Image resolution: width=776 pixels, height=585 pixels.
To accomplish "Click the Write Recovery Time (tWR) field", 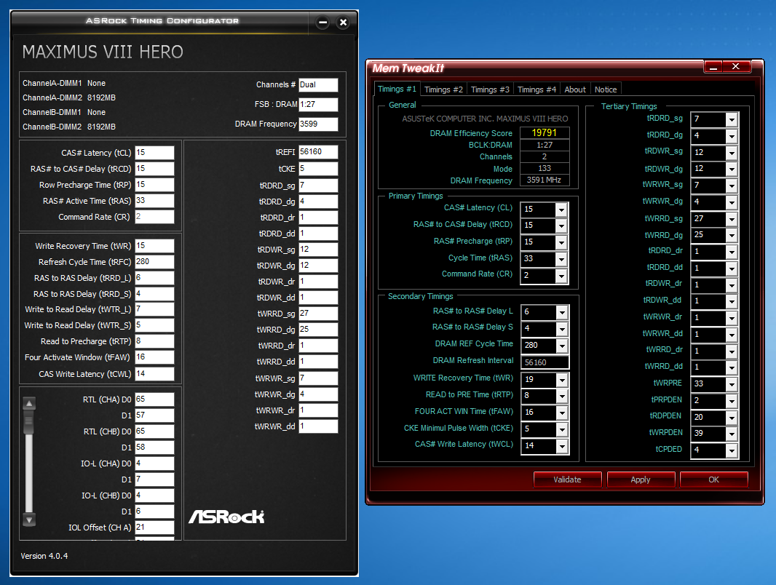I will click(154, 246).
